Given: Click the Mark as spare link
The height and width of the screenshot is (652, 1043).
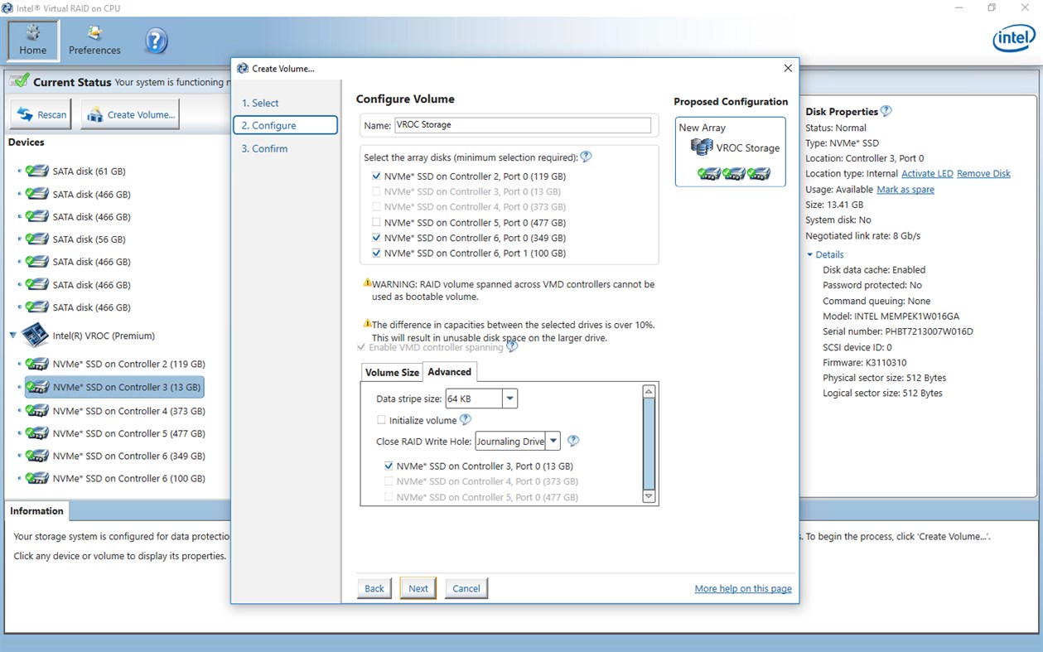Looking at the screenshot, I should coord(905,189).
